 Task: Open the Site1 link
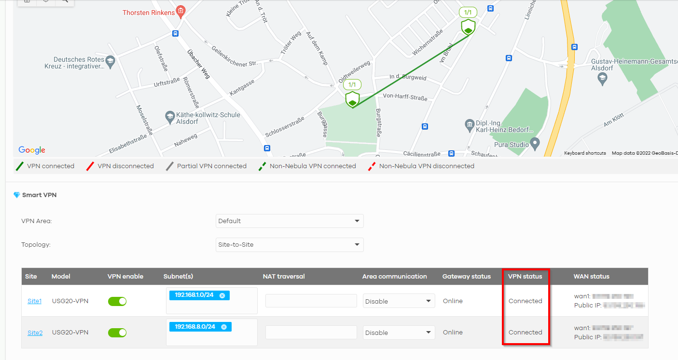[x=34, y=301]
